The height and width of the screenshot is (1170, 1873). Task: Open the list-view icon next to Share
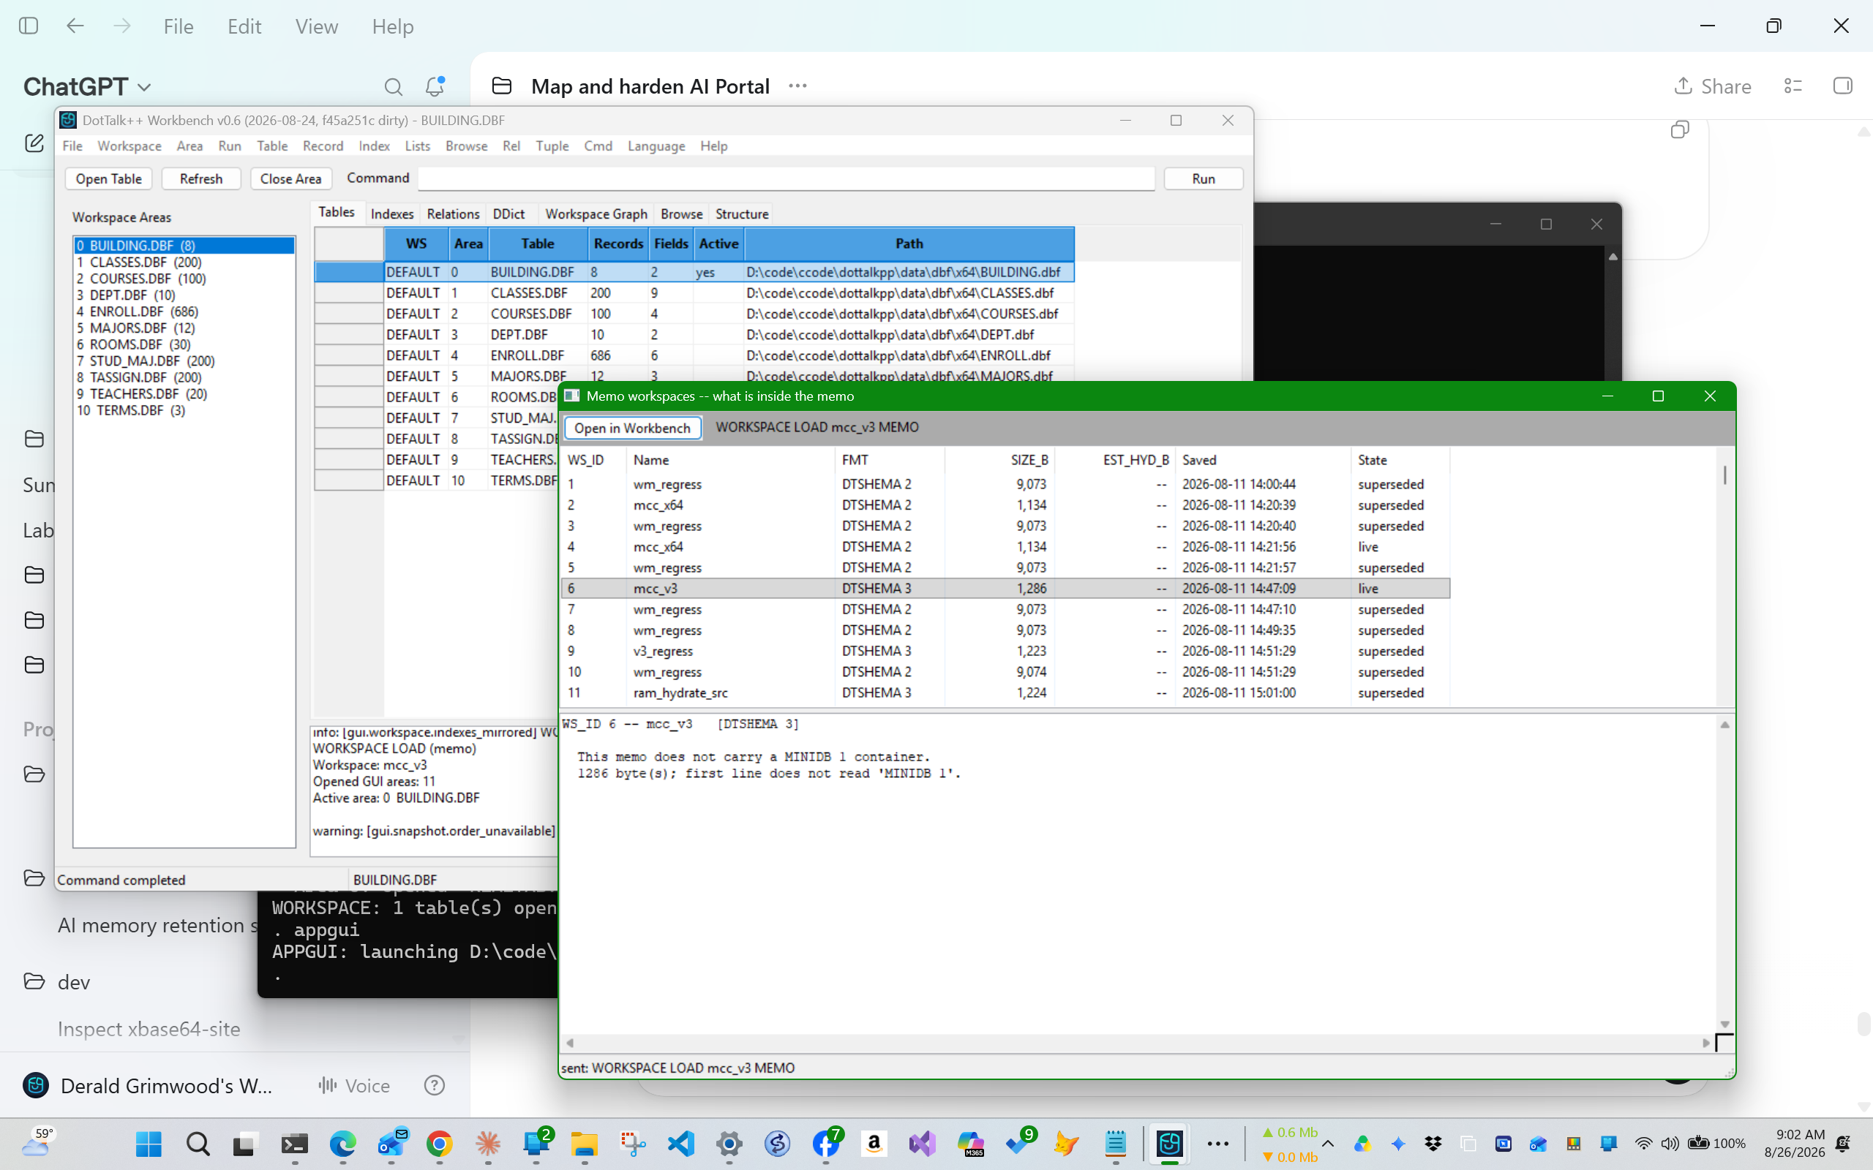coord(1793,86)
